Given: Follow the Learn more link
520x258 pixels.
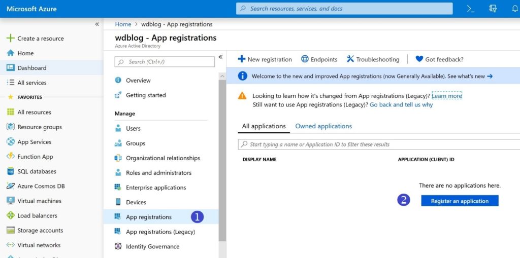Looking at the screenshot, I should coord(447,96).
